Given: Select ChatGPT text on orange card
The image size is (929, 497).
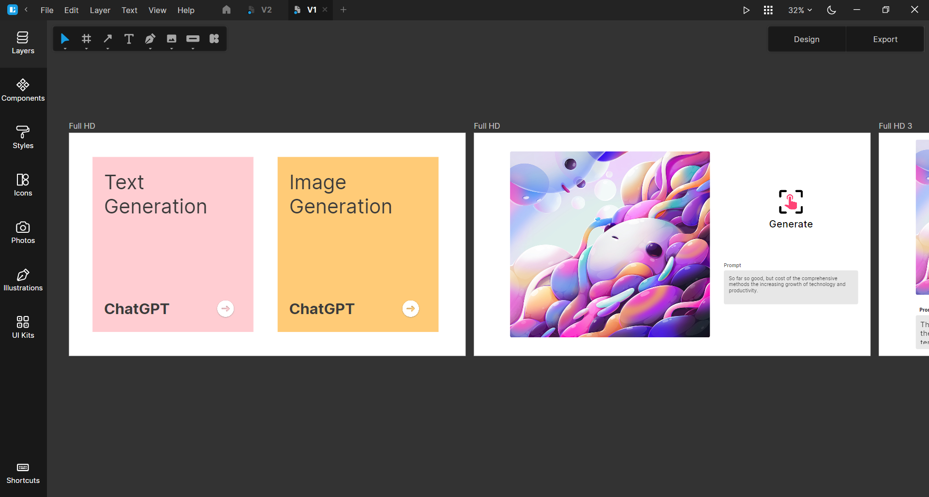Looking at the screenshot, I should (x=322, y=309).
